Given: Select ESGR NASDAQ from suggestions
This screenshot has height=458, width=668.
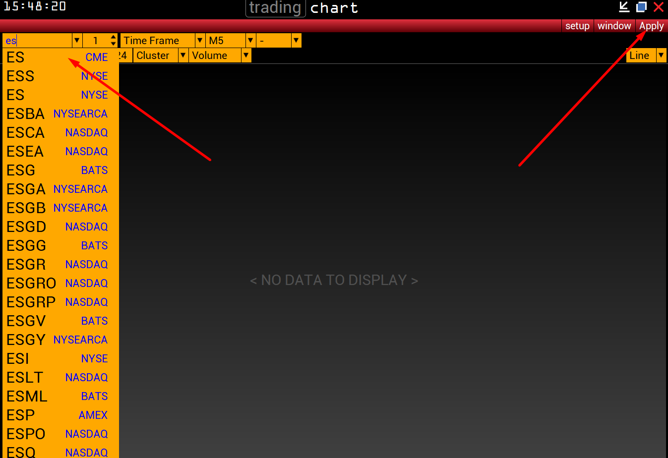Looking at the screenshot, I should (x=57, y=265).
